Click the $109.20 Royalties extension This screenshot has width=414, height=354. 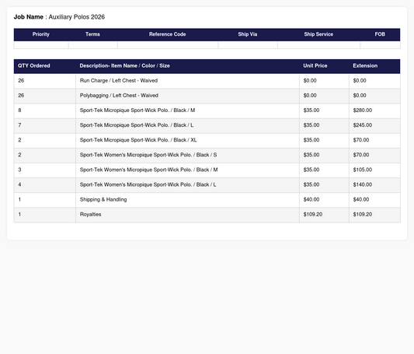click(x=363, y=215)
